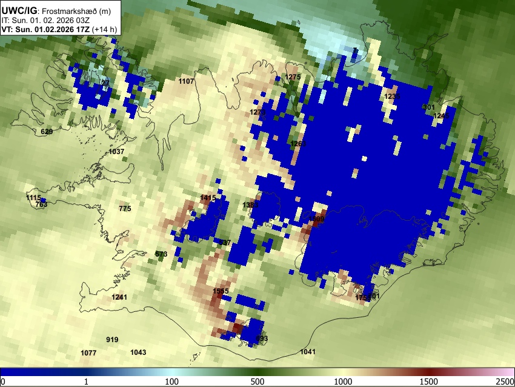The image size is (515, 387).
Task: Select the map value 1509
Action: 317,218
